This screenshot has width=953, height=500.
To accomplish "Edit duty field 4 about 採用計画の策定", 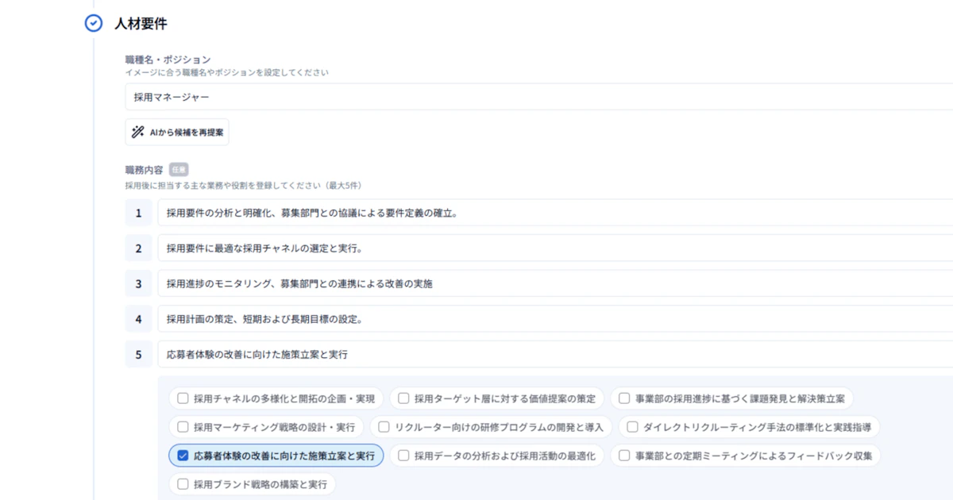I will pos(554,320).
